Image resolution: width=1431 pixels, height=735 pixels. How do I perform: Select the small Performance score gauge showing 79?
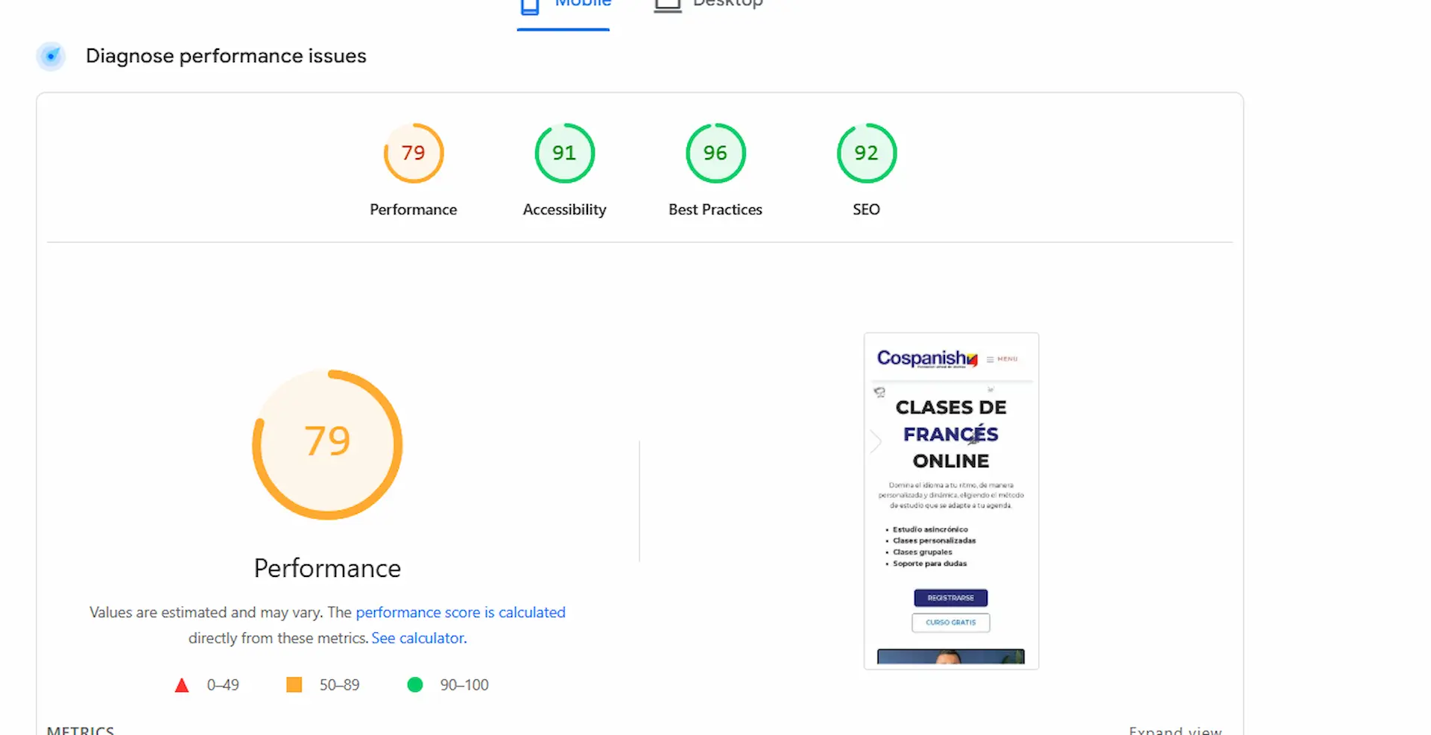tap(414, 154)
